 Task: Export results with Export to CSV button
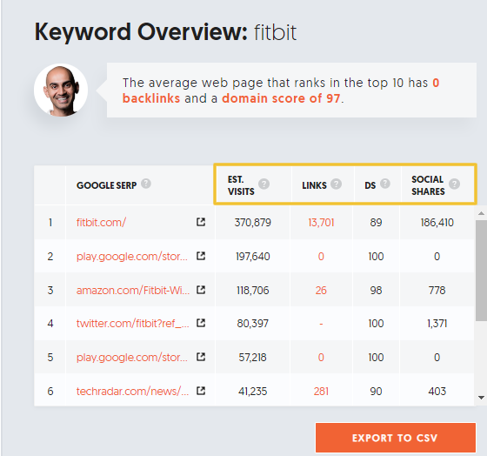(x=396, y=438)
